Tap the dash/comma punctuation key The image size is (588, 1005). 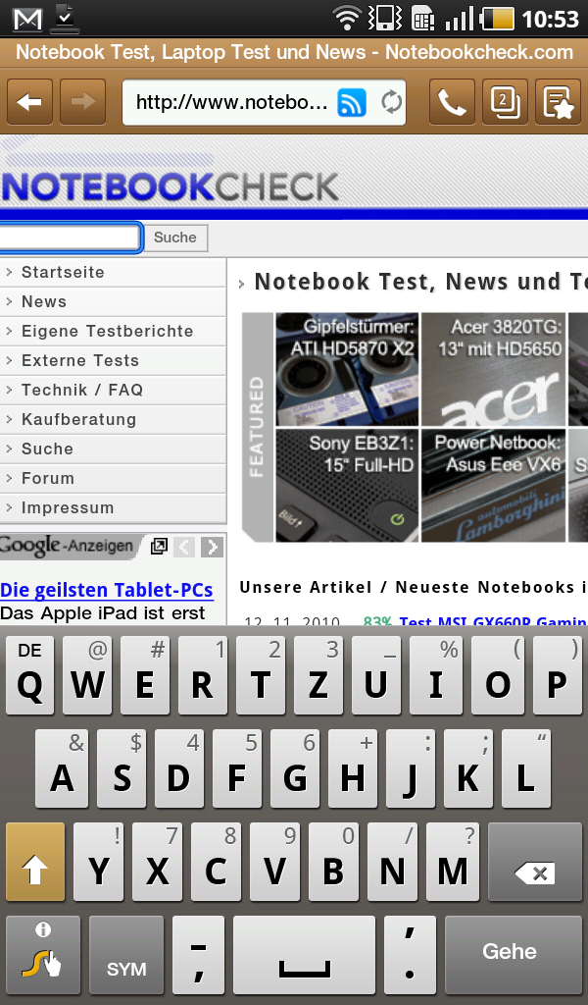pos(198,954)
